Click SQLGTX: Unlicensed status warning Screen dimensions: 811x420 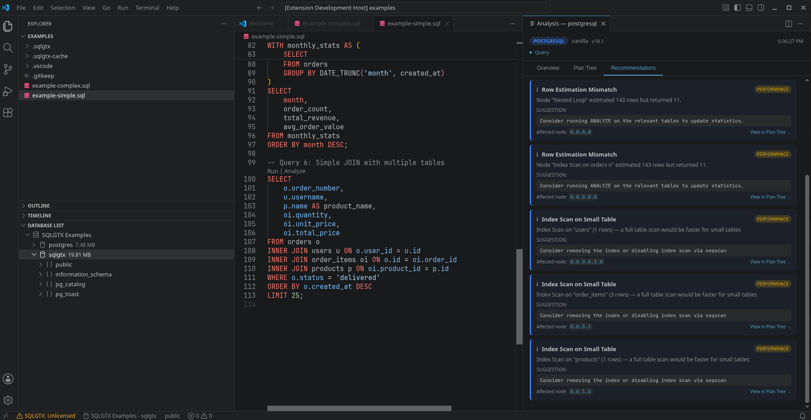point(46,416)
